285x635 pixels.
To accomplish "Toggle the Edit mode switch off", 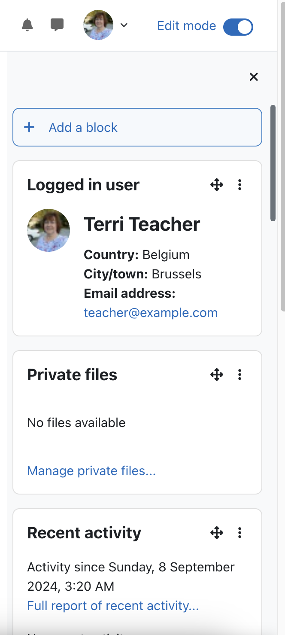I will coord(238,27).
